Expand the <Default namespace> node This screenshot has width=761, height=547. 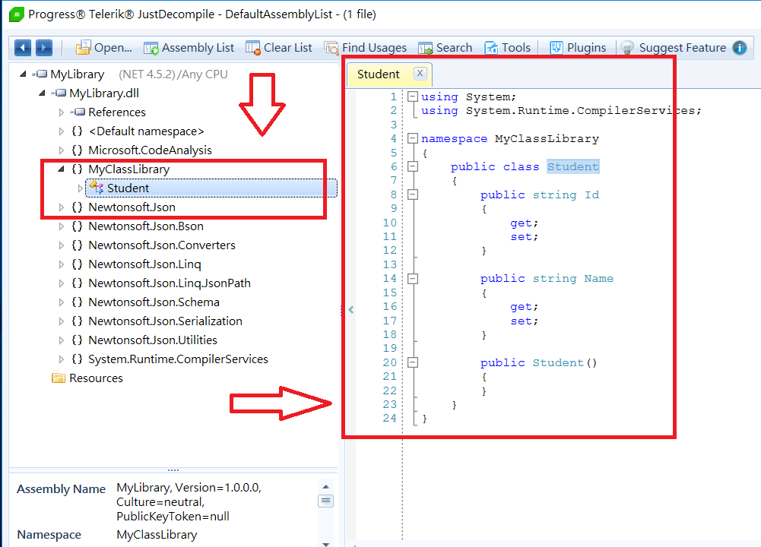point(61,131)
